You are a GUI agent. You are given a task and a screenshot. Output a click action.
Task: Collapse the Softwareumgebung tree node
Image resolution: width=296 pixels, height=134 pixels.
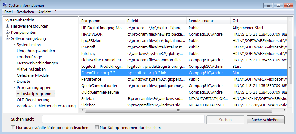click(8, 39)
